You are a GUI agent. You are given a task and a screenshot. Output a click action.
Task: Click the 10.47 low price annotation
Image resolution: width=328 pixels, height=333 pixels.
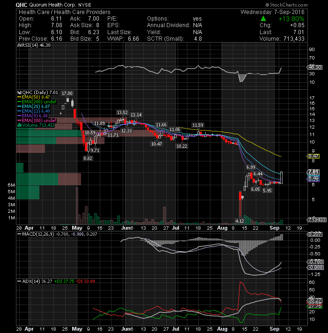click(x=157, y=144)
